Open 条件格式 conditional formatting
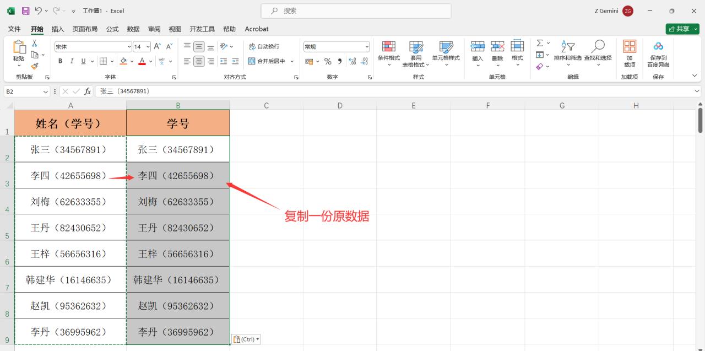The height and width of the screenshot is (351, 705). (389, 53)
